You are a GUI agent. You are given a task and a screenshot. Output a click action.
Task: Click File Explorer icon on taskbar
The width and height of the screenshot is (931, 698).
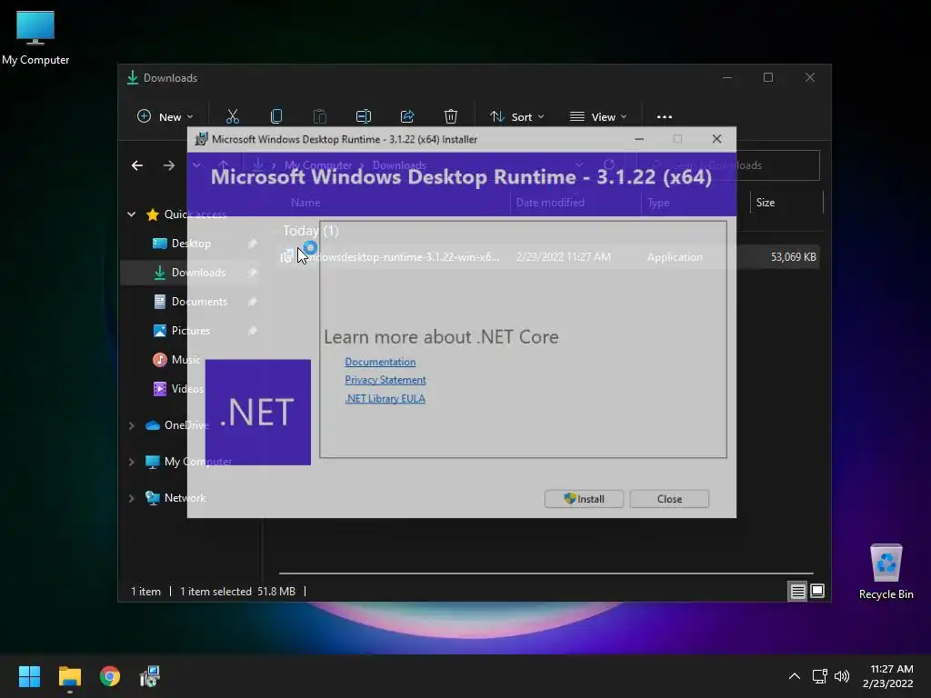point(69,676)
